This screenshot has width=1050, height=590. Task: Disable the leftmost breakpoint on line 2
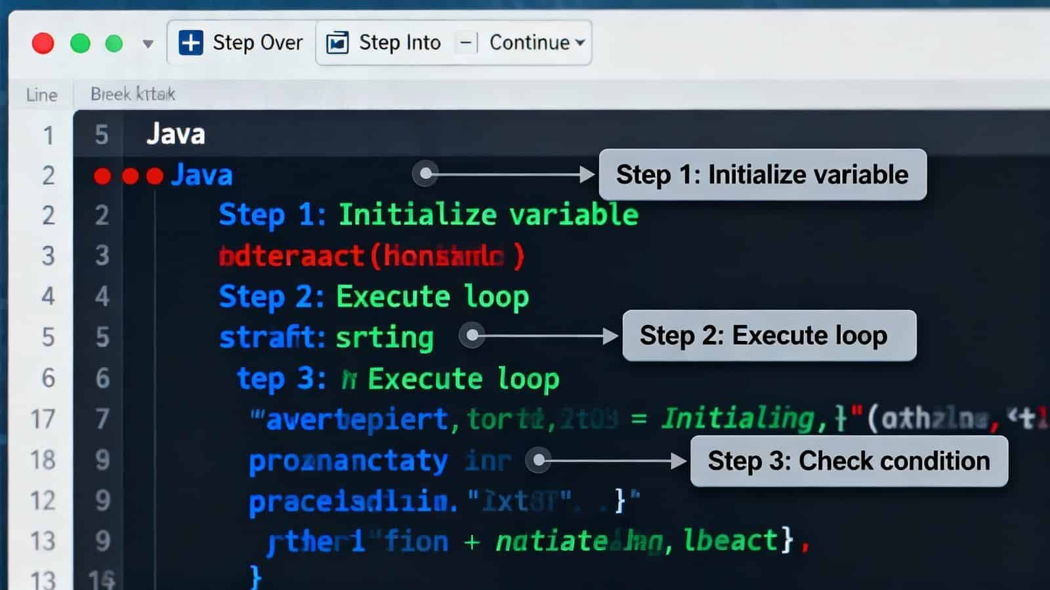102,176
